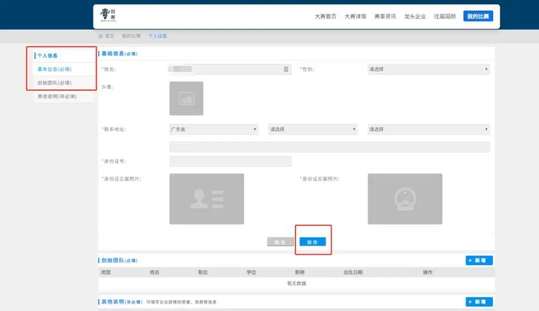539x311 pixels.
Task: Select 基本信息(必填) in the sidebar
Action: (x=54, y=69)
